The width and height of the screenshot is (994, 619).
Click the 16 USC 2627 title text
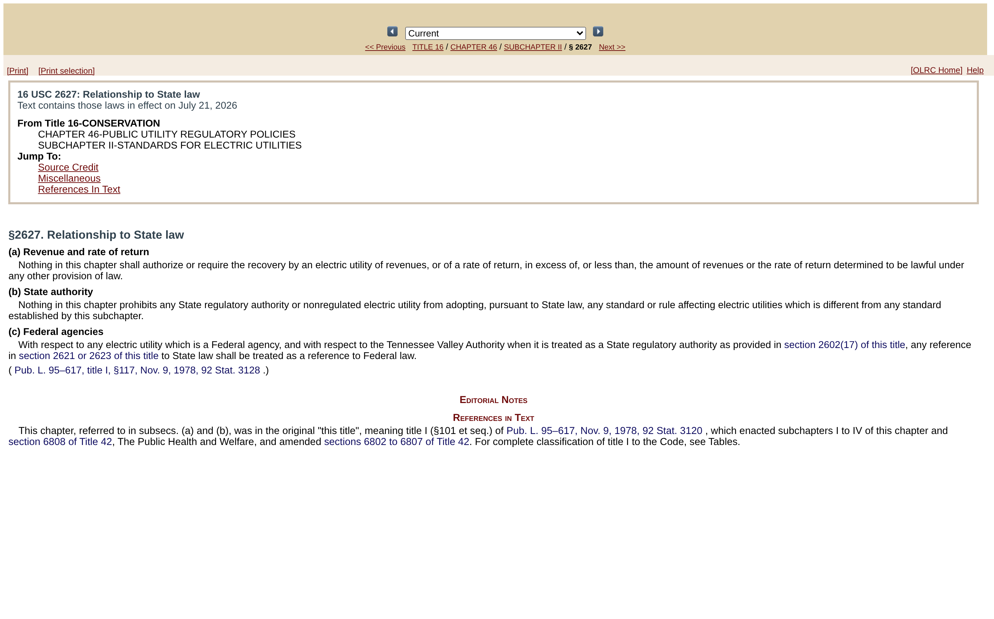108,95
